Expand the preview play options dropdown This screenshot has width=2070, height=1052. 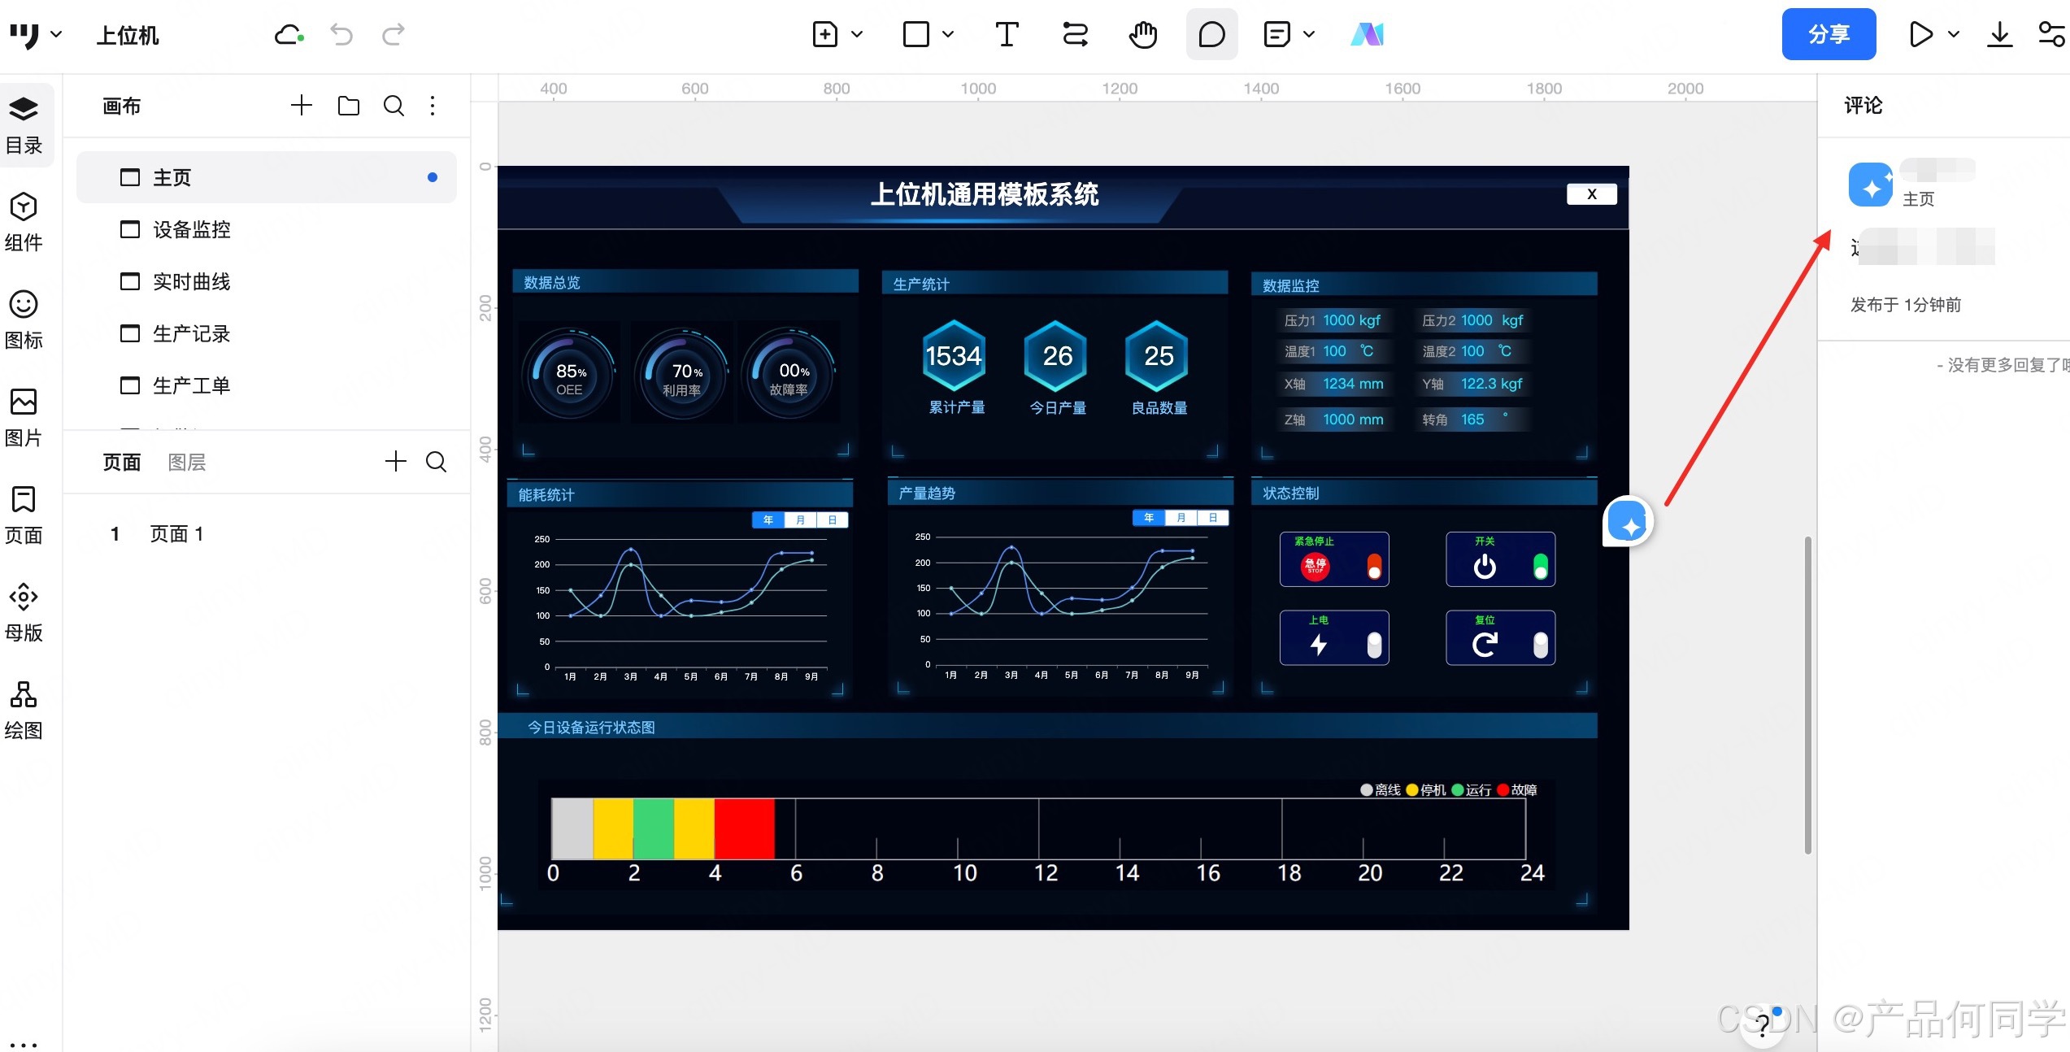1954,35
